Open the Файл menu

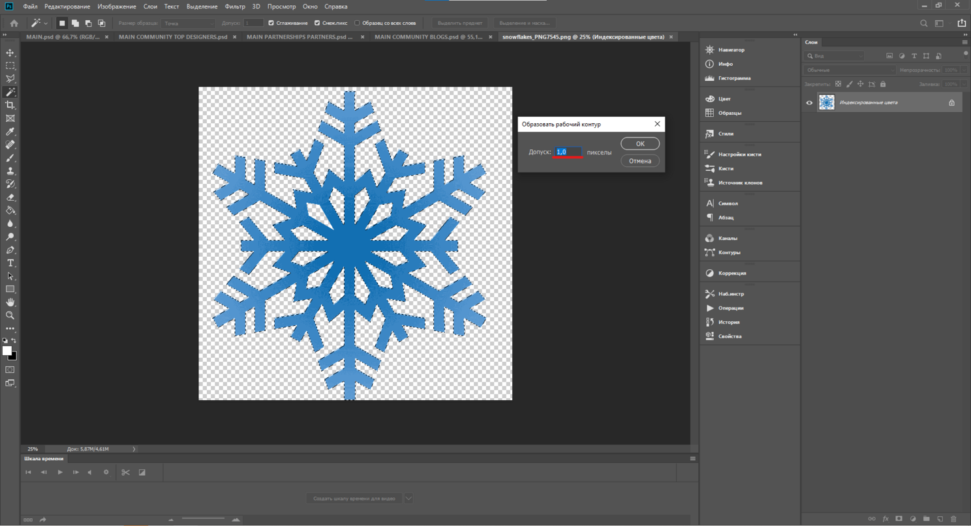point(30,7)
